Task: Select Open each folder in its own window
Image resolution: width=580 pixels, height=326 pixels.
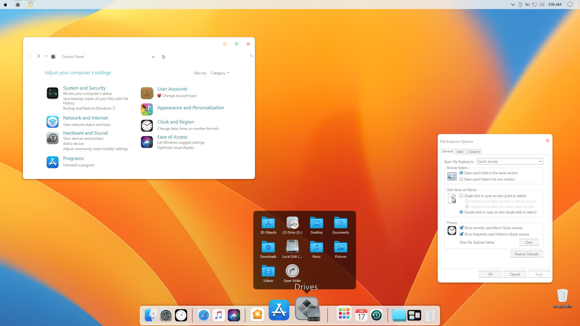Action: [x=461, y=179]
